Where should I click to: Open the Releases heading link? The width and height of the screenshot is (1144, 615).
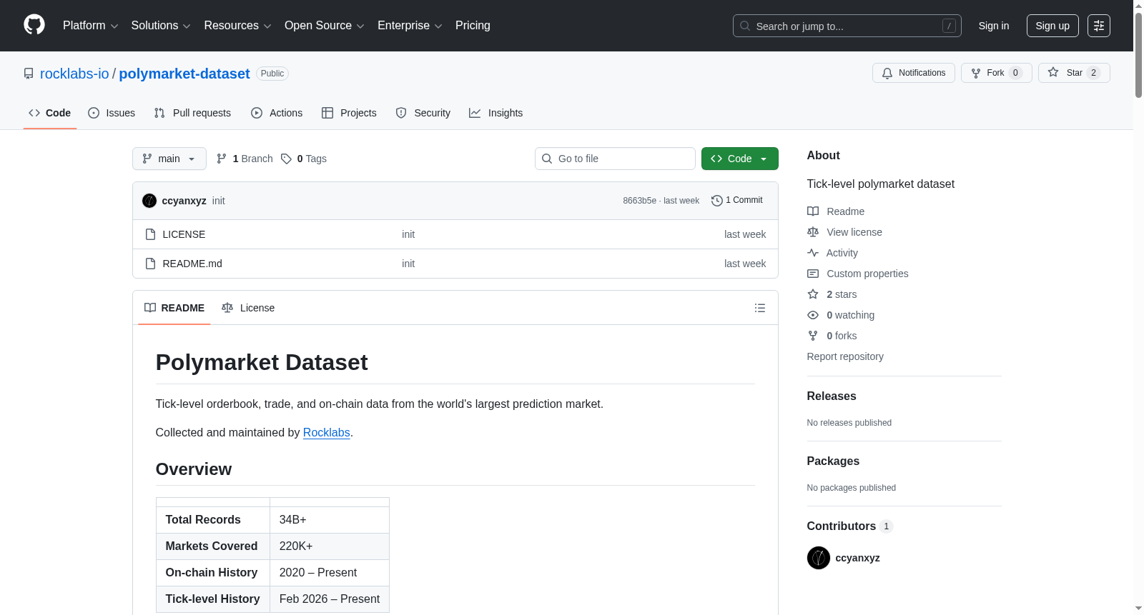(832, 396)
